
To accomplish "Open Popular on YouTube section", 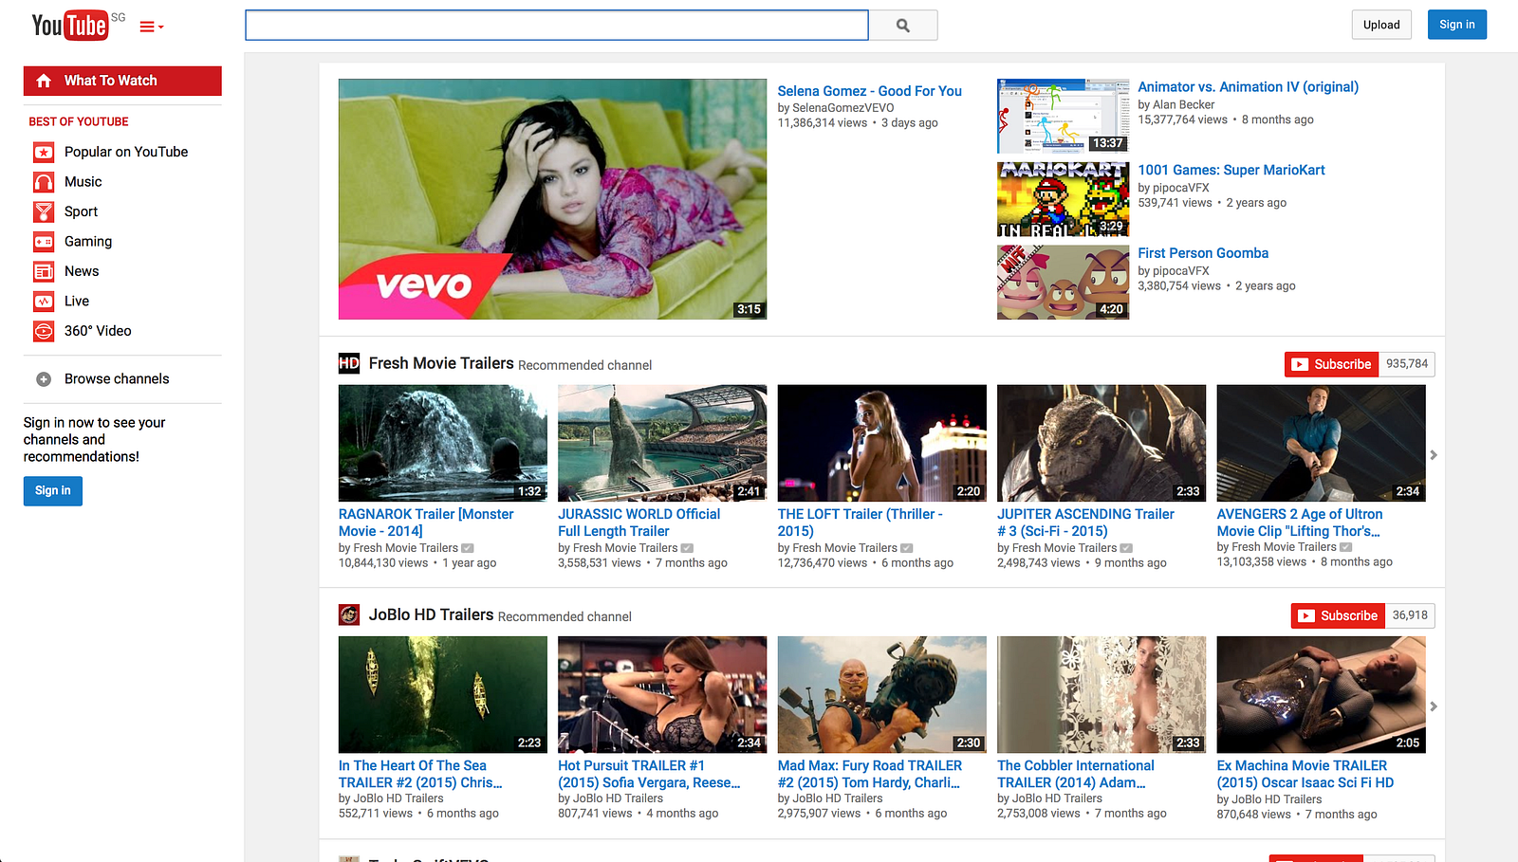I will coord(126,152).
